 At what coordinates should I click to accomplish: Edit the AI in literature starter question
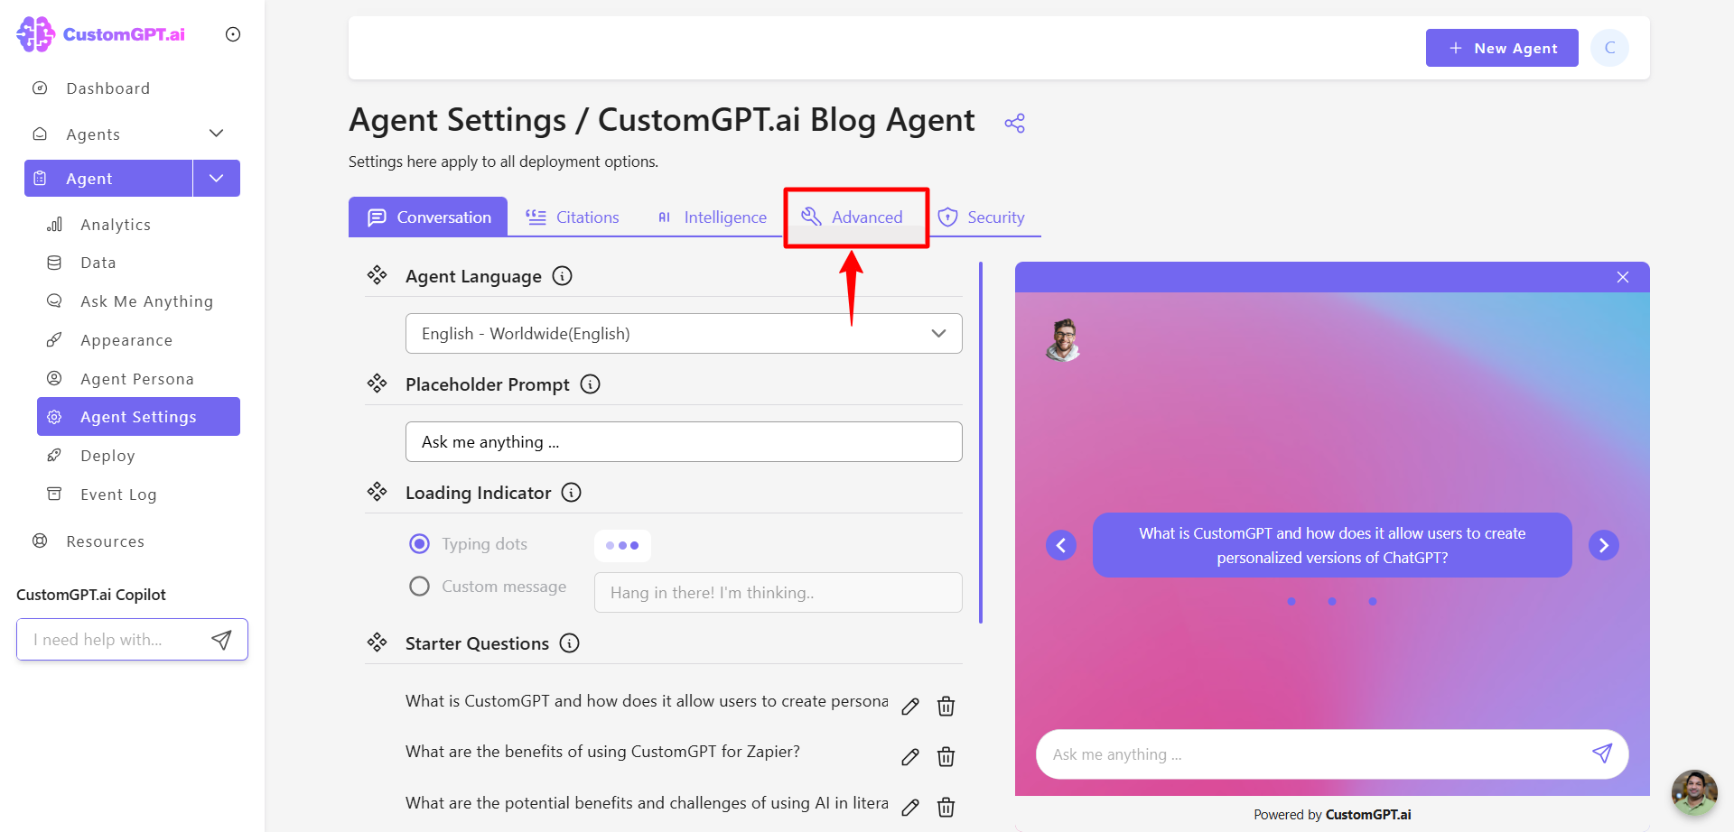[x=910, y=808]
